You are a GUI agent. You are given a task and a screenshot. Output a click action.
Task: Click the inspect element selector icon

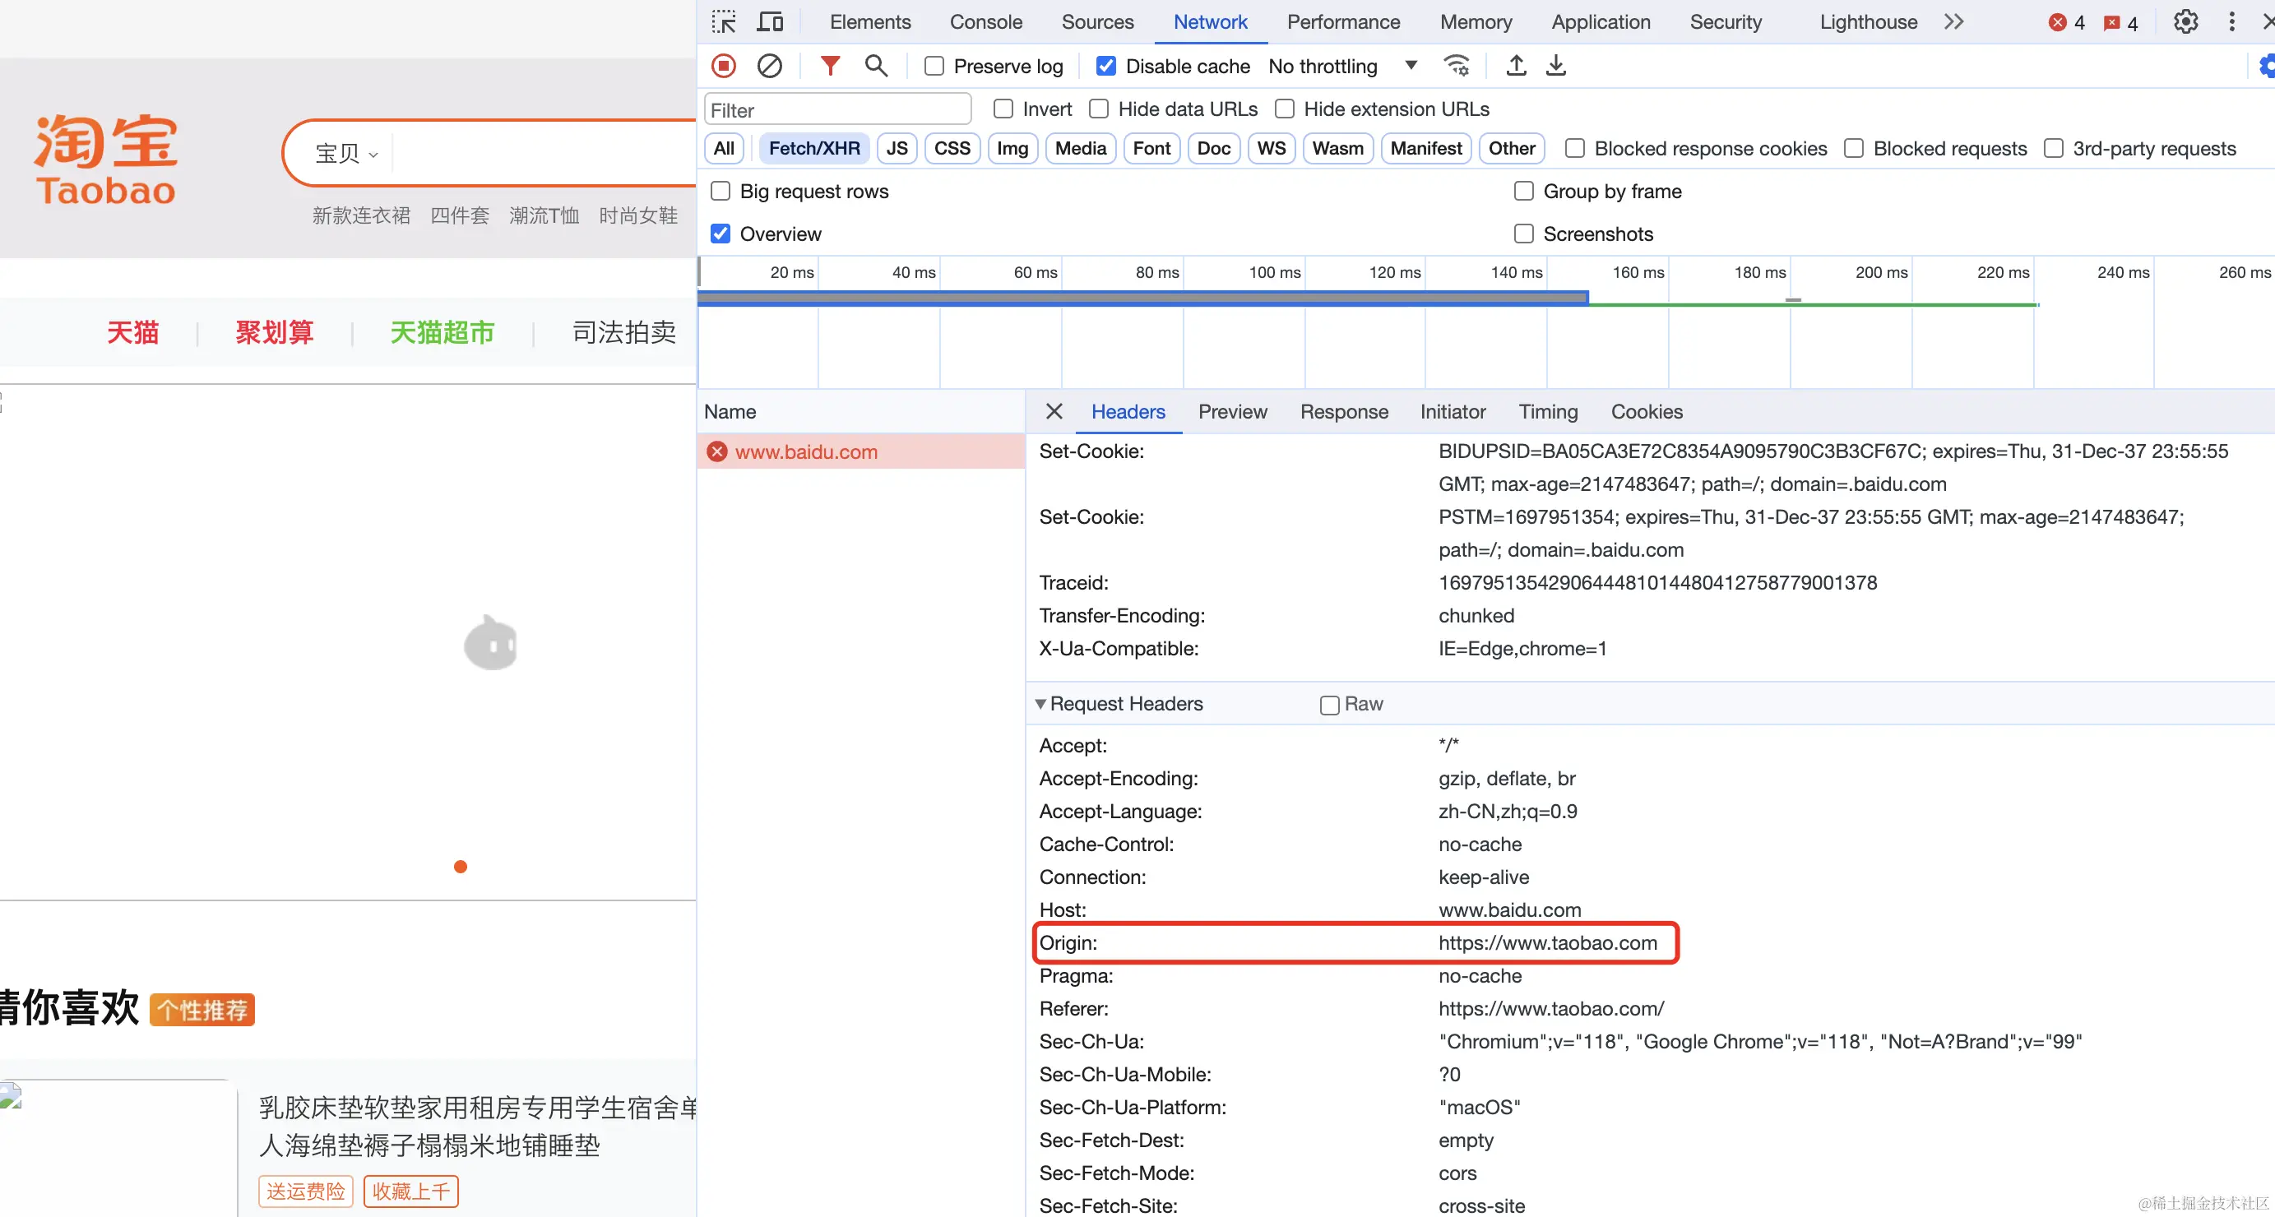click(723, 22)
